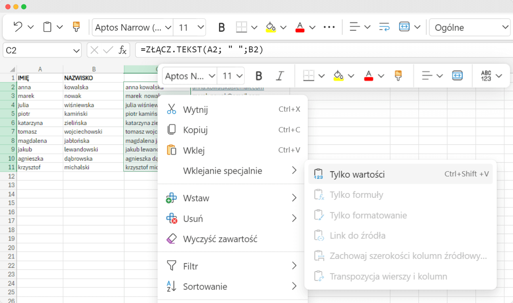Click the cancel X icon in formula bar
The image size is (513, 303).
click(x=94, y=50)
